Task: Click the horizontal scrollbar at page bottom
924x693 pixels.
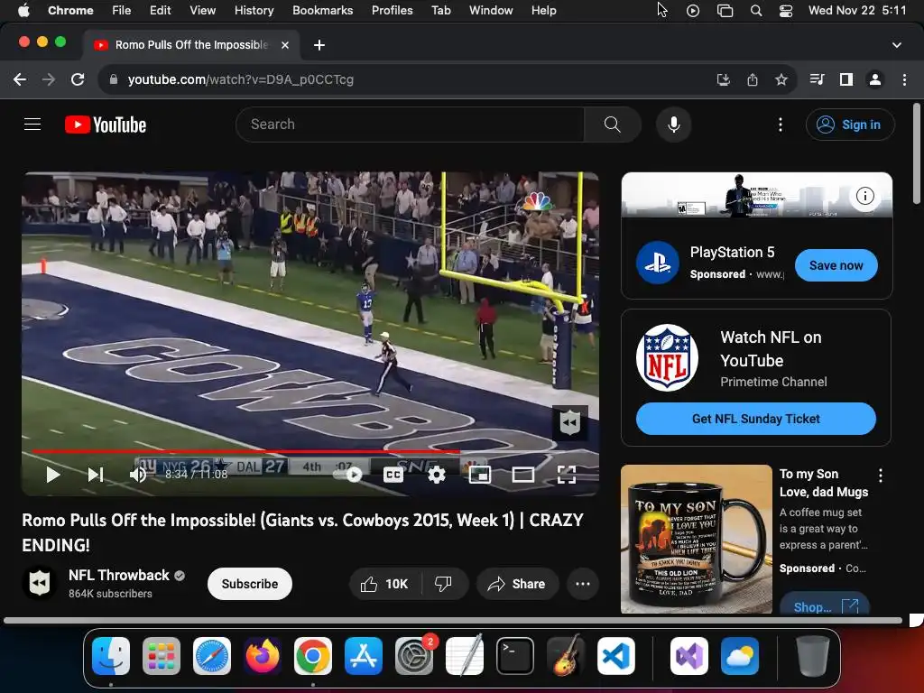Action: (453, 621)
